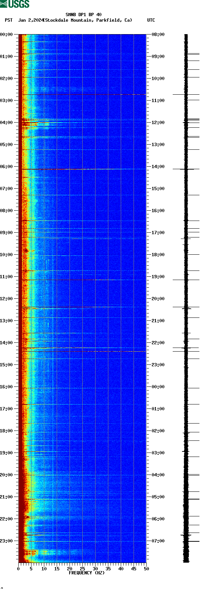
Task: Click the USGS logo
Action: [x=15, y=4]
